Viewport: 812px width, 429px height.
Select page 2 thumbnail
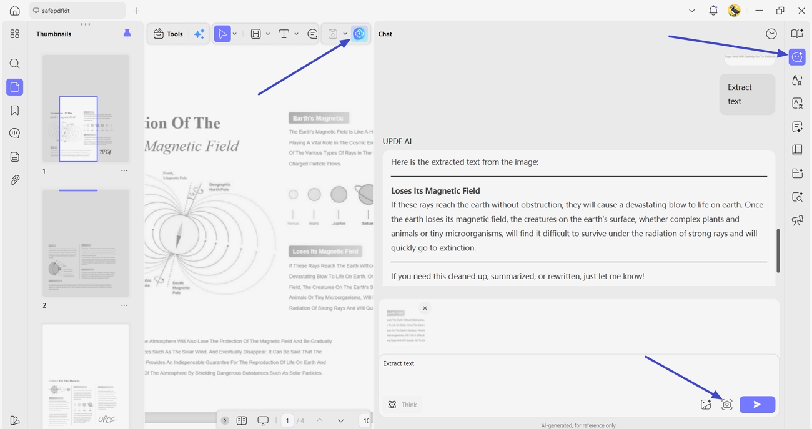[86, 243]
